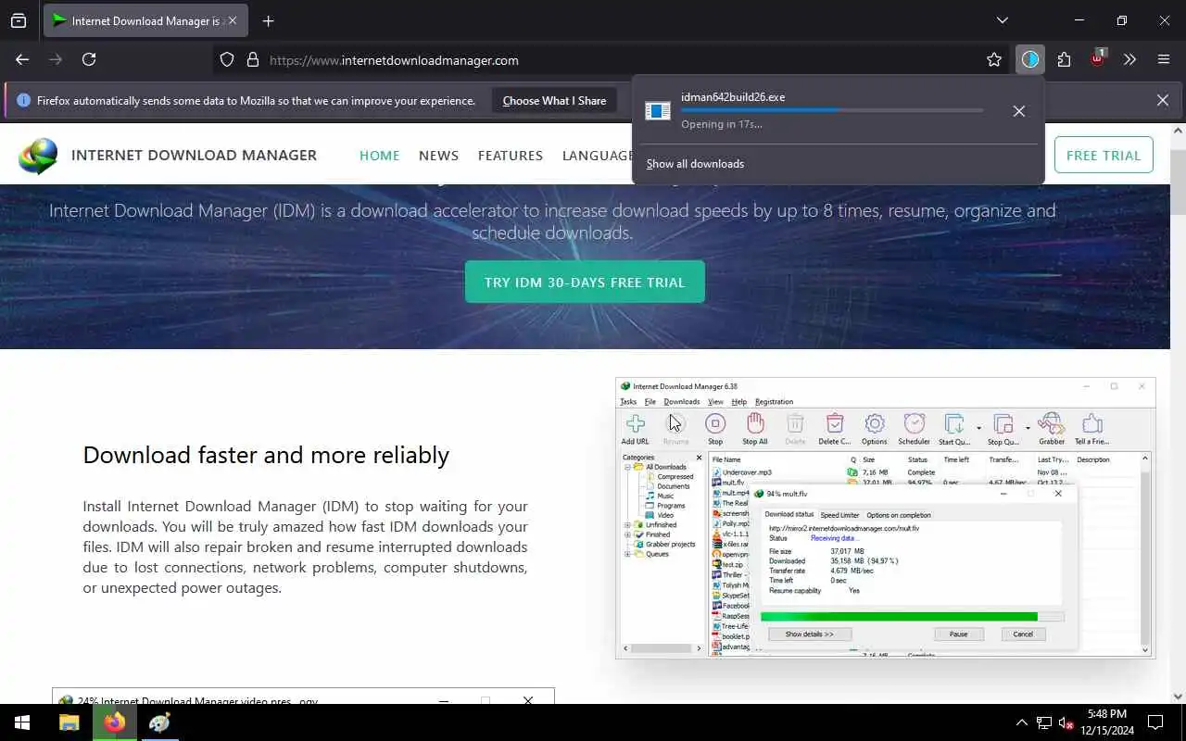Image resolution: width=1186 pixels, height=741 pixels.
Task: Open the network status tray icon
Action: 1044,722
